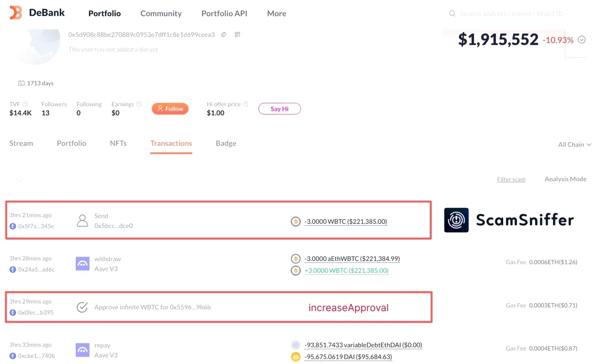
Task: Click -3.0000 WBTC ($221,385.00) amount
Action: coord(346,222)
